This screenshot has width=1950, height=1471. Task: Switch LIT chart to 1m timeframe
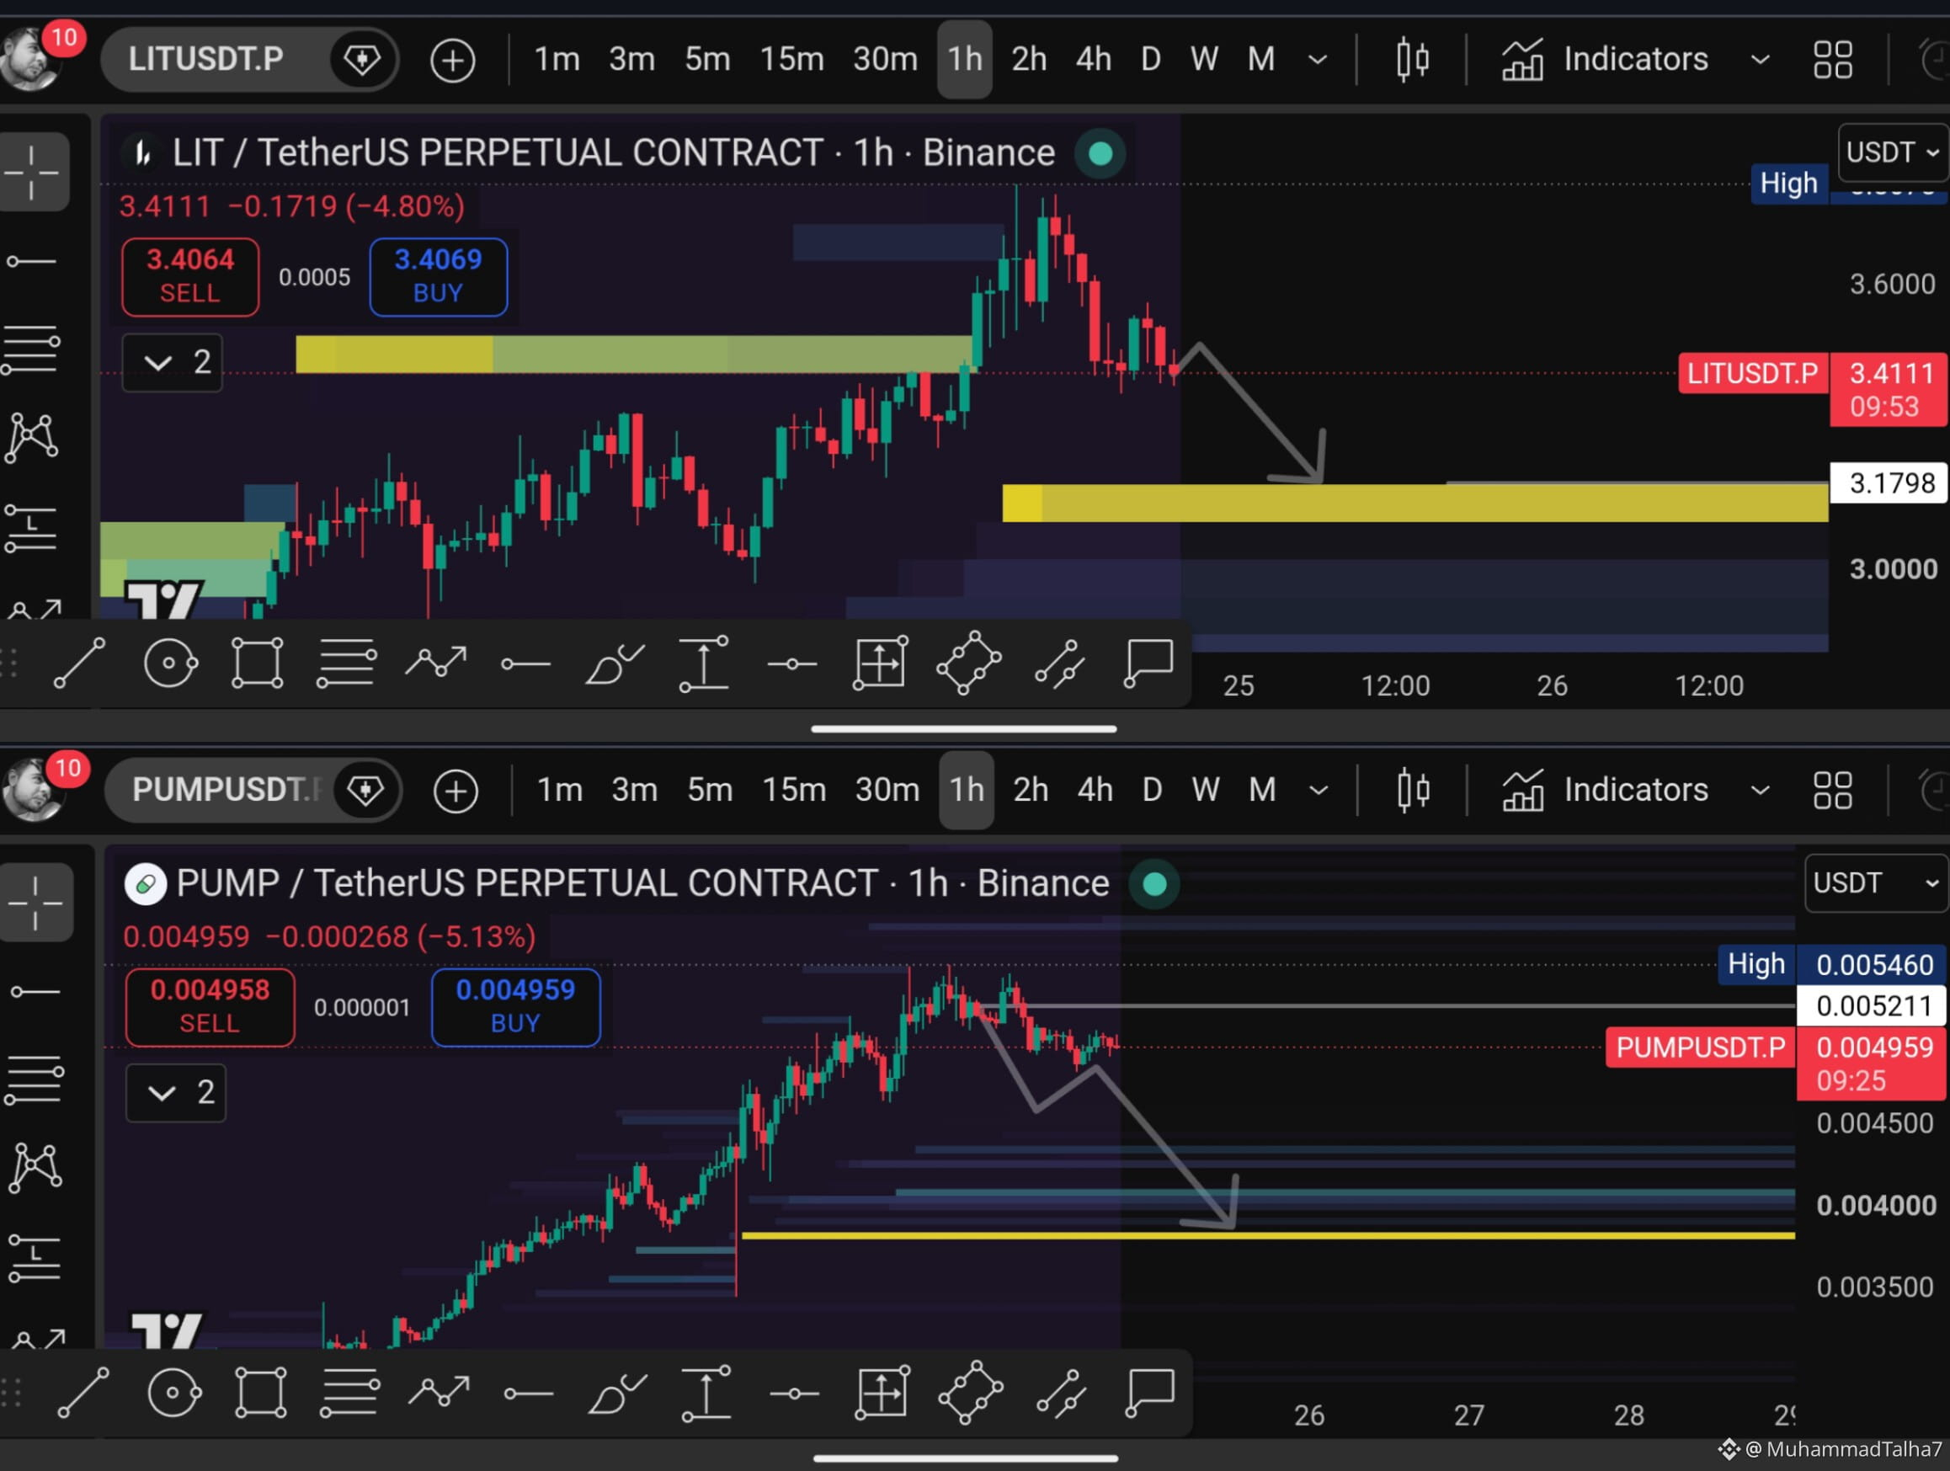coord(557,59)
